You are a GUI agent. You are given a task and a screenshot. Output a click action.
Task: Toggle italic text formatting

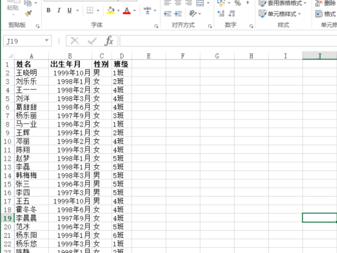click(59, 11)
